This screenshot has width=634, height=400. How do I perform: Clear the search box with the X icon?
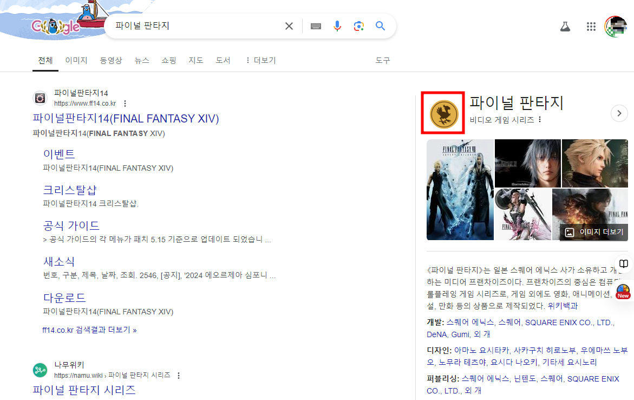click(289, 27)
